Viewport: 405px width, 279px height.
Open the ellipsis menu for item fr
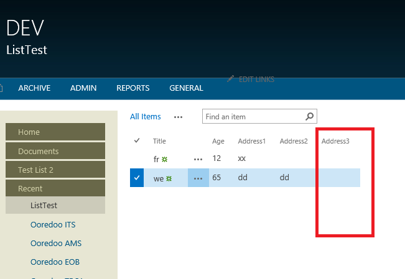(198, 159)
